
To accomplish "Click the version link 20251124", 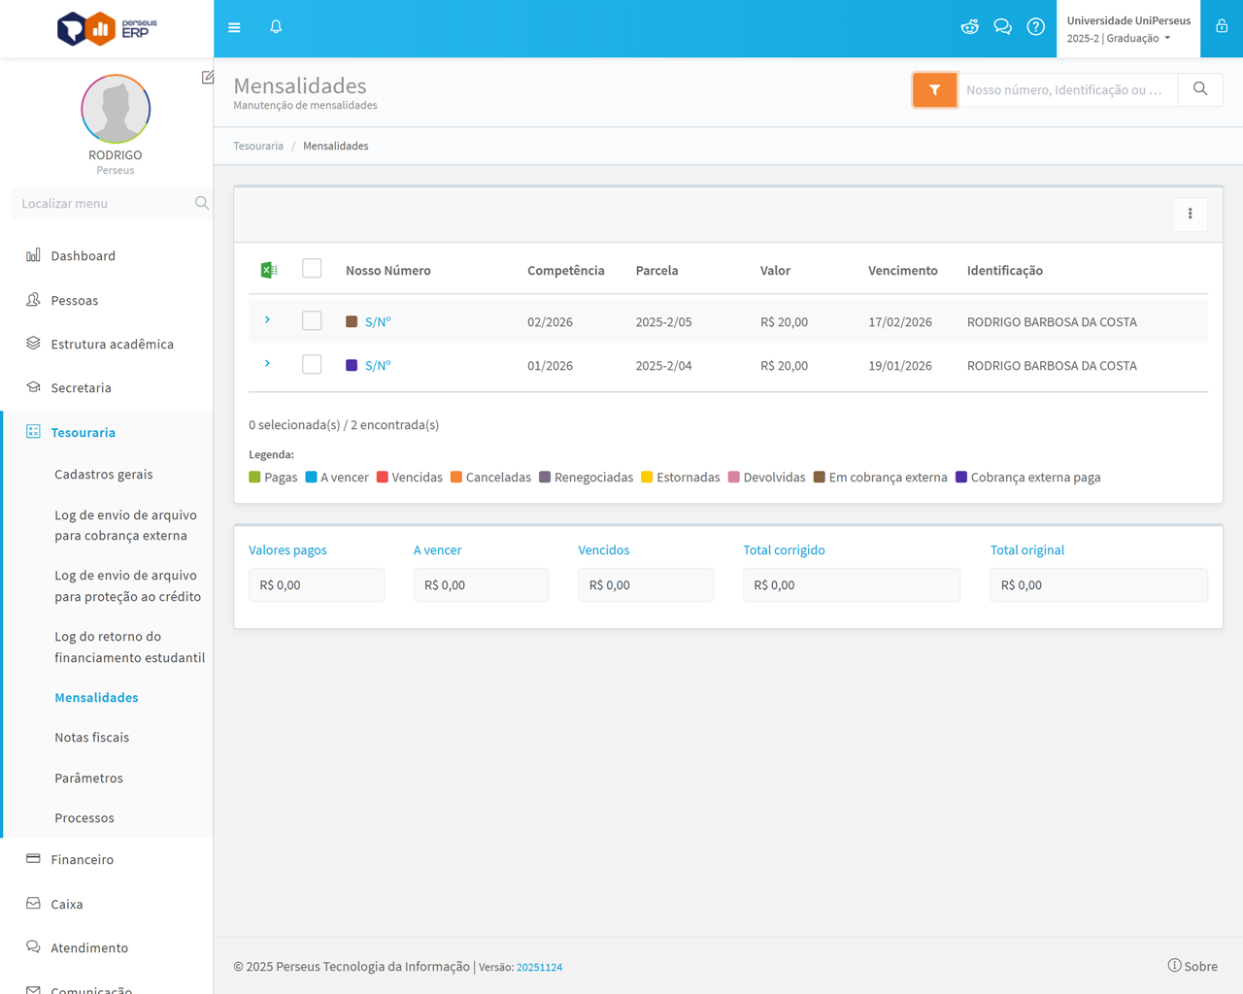I will (x=539, y=968).
